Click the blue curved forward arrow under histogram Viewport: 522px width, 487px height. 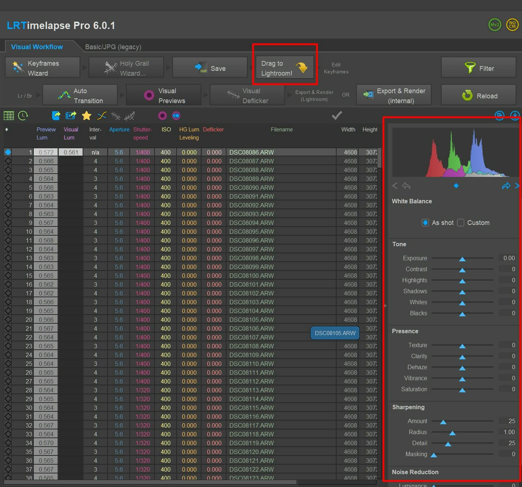(x=506, y=186)
